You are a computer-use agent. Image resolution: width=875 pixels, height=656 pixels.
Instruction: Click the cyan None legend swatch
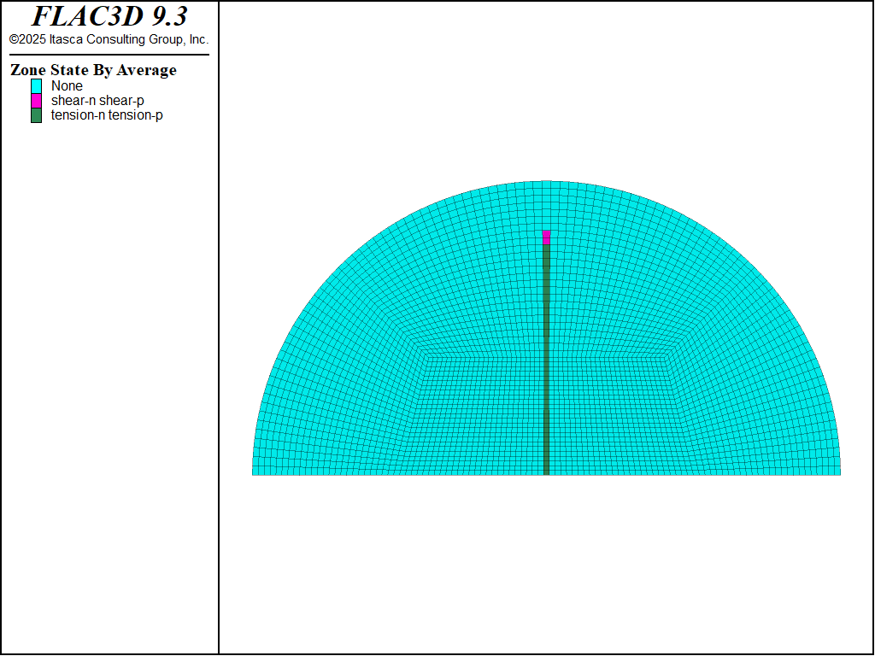click(x=36, y=86)
